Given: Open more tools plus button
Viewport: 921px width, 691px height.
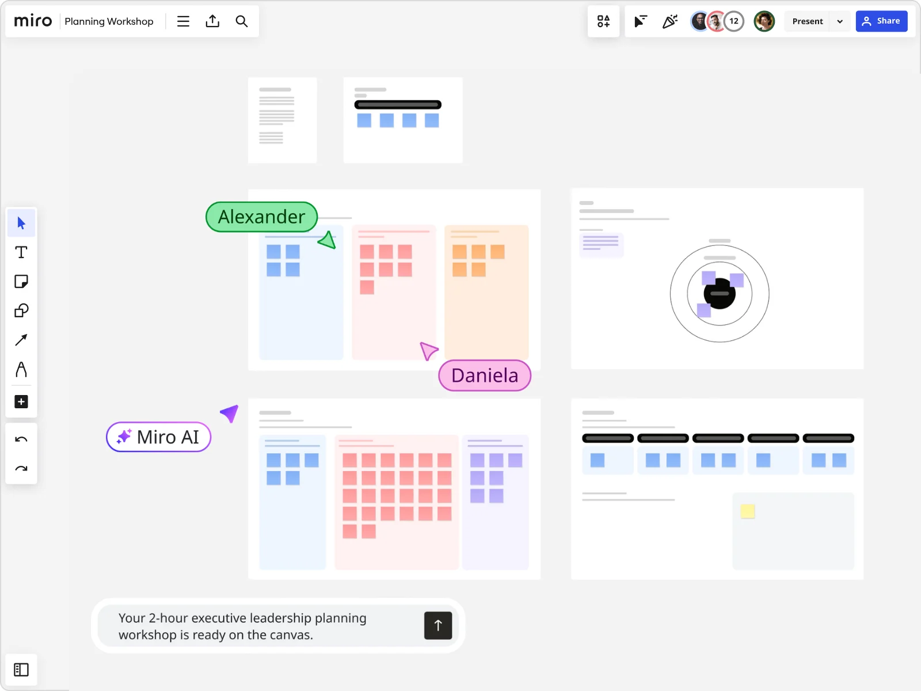Looking at the screenshot, I should click(x=21, y=401).
